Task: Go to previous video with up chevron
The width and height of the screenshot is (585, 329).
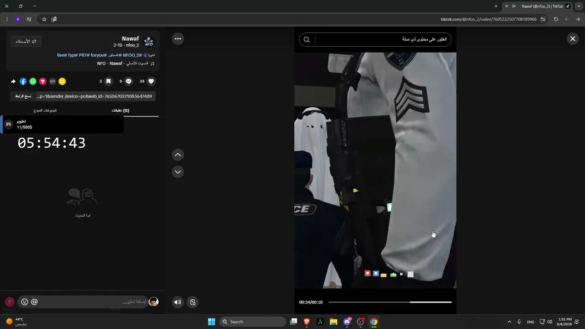Action: 178,155
